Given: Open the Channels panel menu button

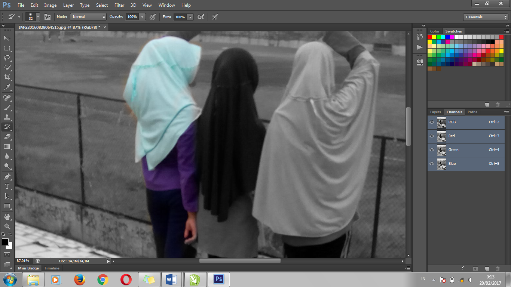Looking at the screenshot, I should 507,112.
